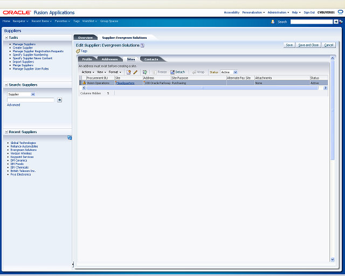The height and width of the screenshot is (276, 345).
Task: Click the Import Suppliers link
Action: point(23,62)
